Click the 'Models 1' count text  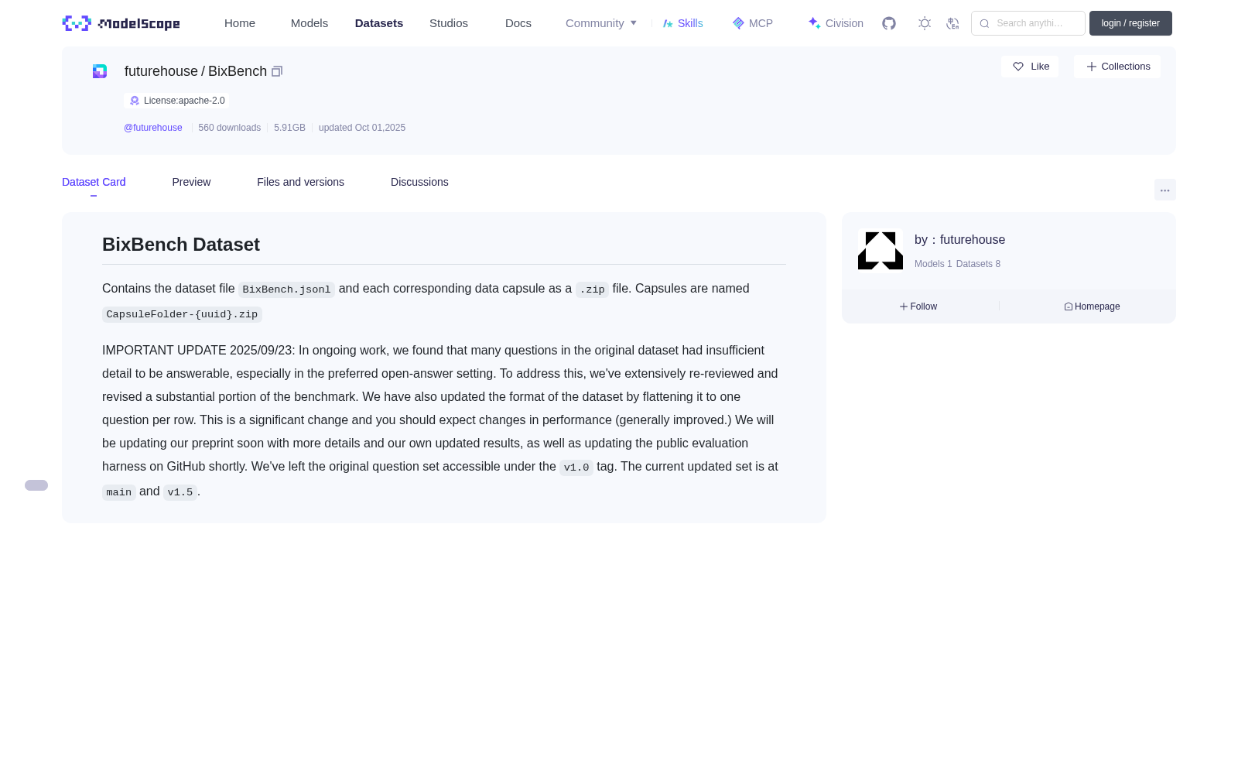[933, 264]
